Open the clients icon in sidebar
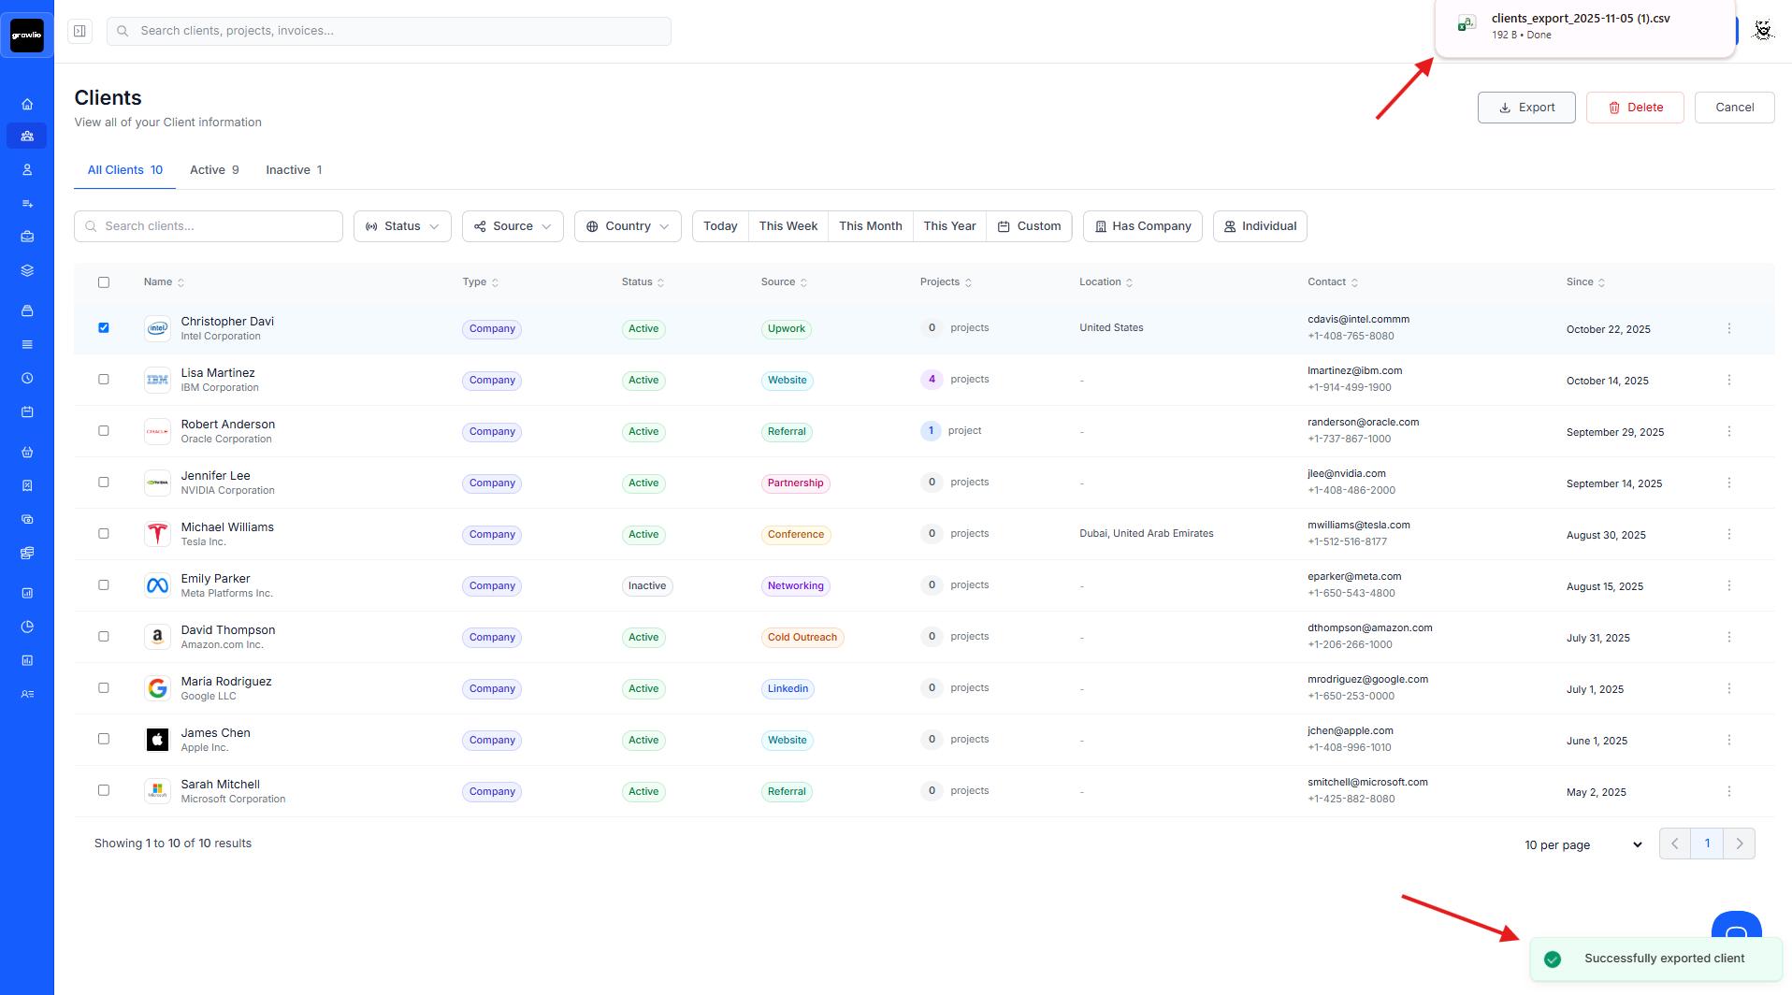This screenshot has height=995, width=1792. click(27, 137)
